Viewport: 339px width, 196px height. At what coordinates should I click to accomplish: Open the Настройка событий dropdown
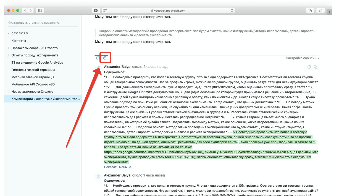pyautogui.click(x=302, y=58)
